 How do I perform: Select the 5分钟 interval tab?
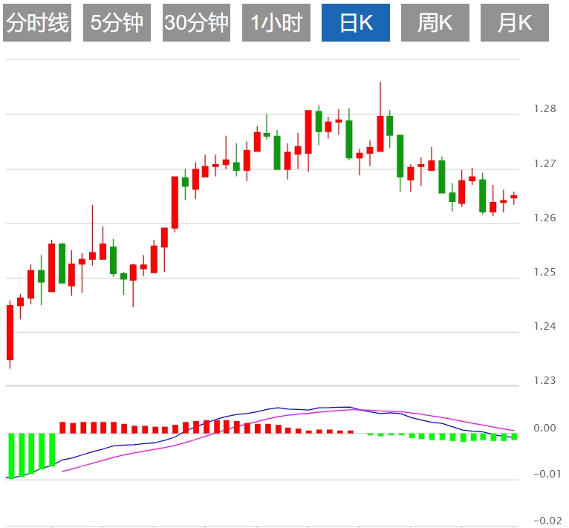tap(117, 23)
